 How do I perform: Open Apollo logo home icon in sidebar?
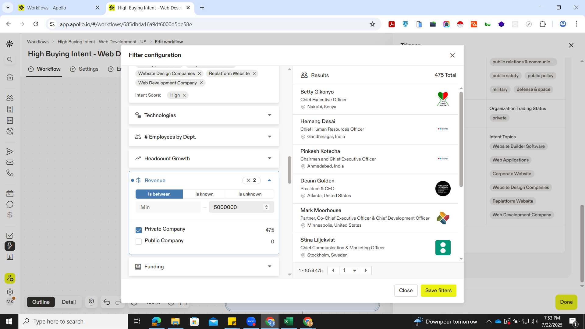coord(10,44)
